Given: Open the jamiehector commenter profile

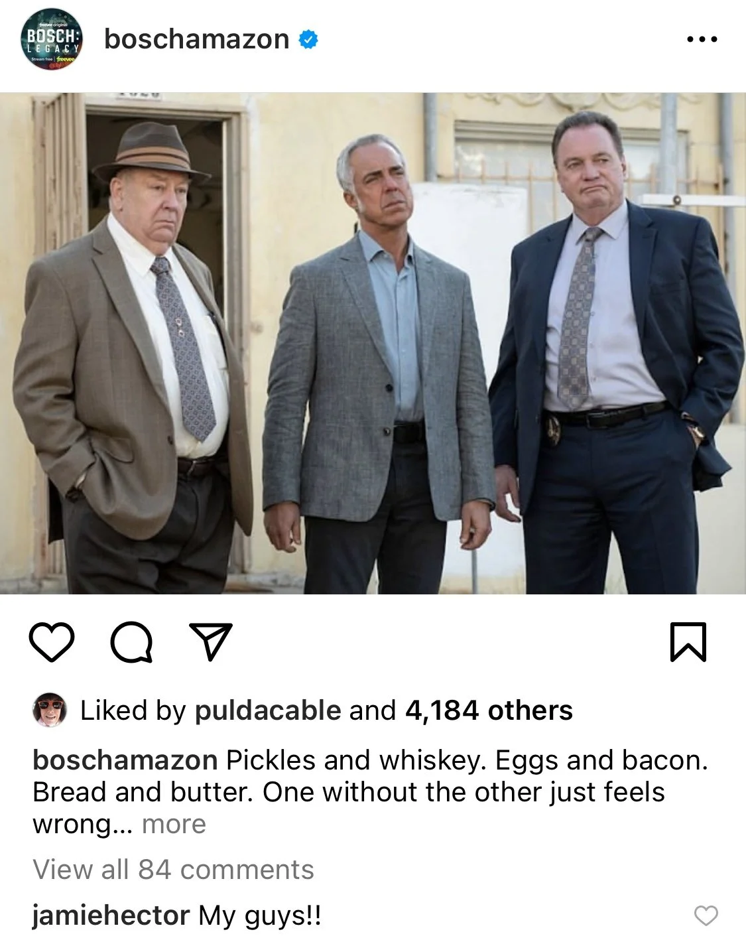Looking at the screenshot, I should [x=111, y=915].
